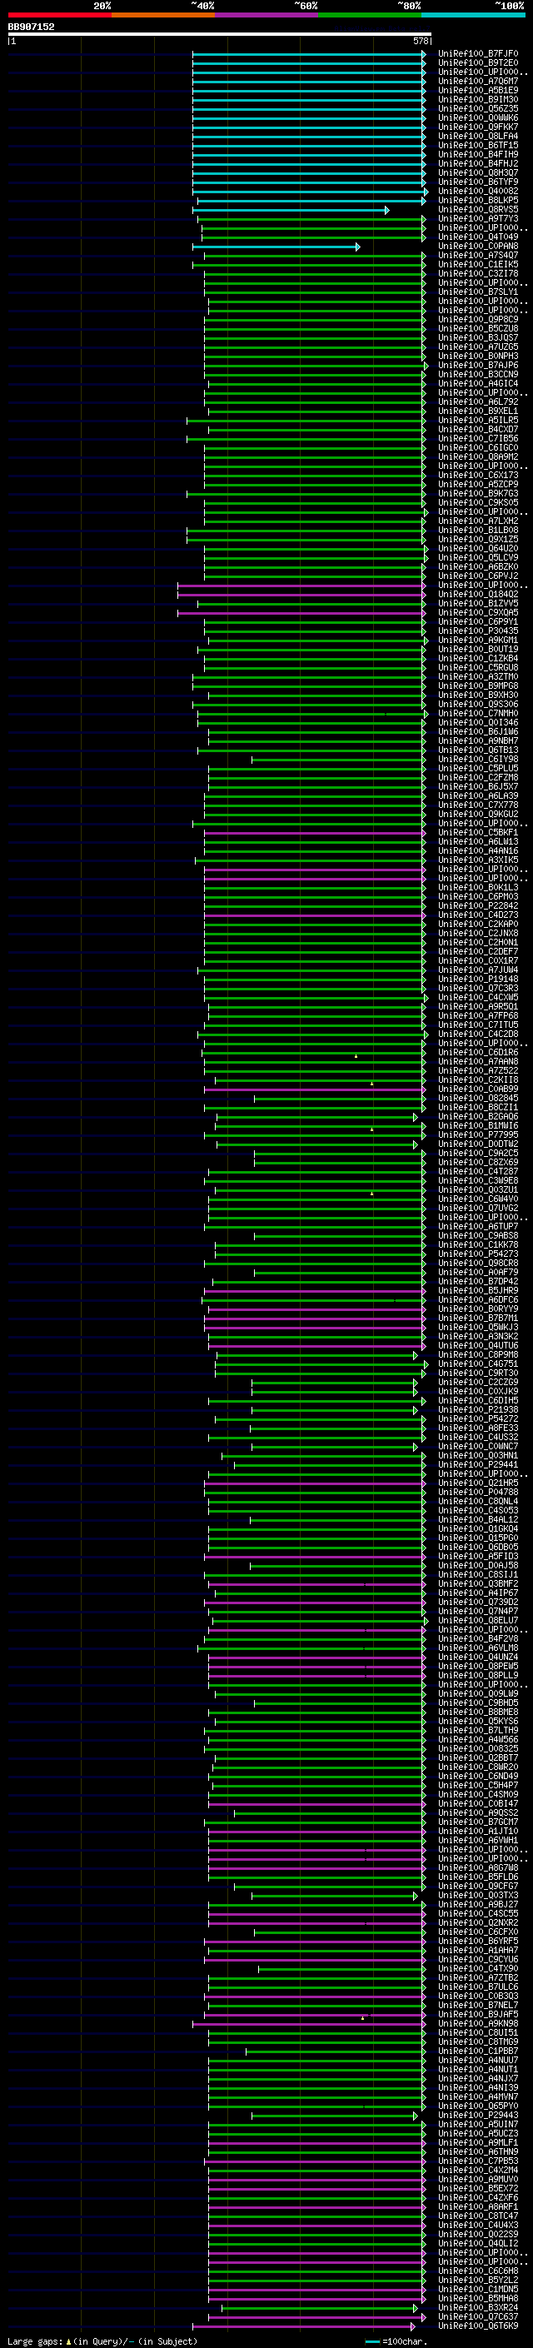This screenshot has width=533, height=2348.
Task: Open hit UniRef100_Q022S9
Action: click(477, 2234)
